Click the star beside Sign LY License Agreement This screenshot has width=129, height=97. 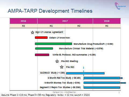click(x=33, y=32)
